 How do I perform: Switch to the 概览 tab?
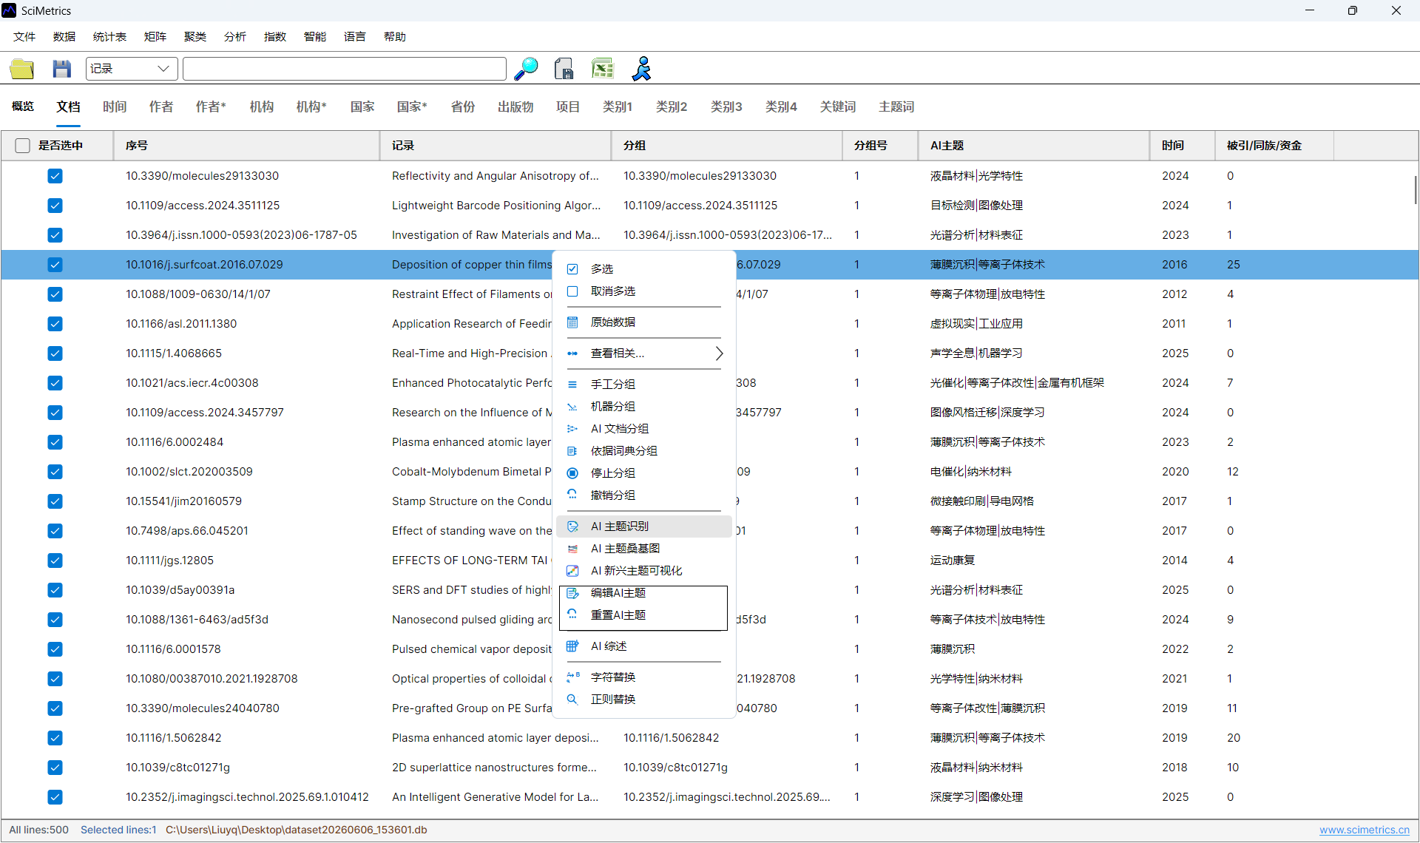pos(23,106)
